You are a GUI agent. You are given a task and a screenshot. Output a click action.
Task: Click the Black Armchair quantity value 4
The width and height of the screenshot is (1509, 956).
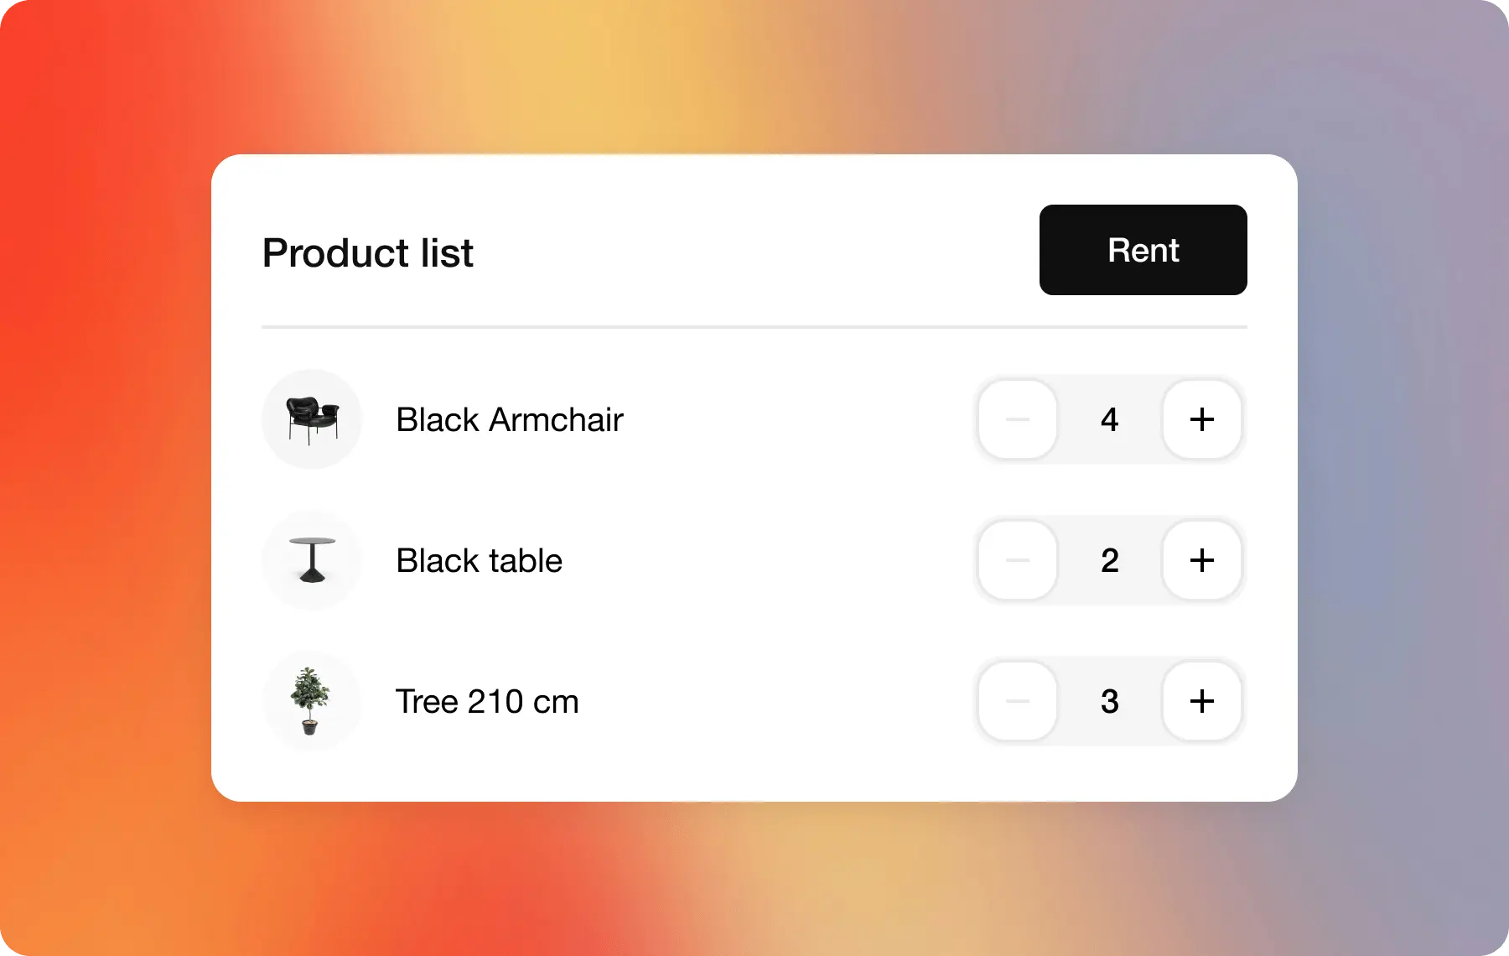[x=1109, y=419]
